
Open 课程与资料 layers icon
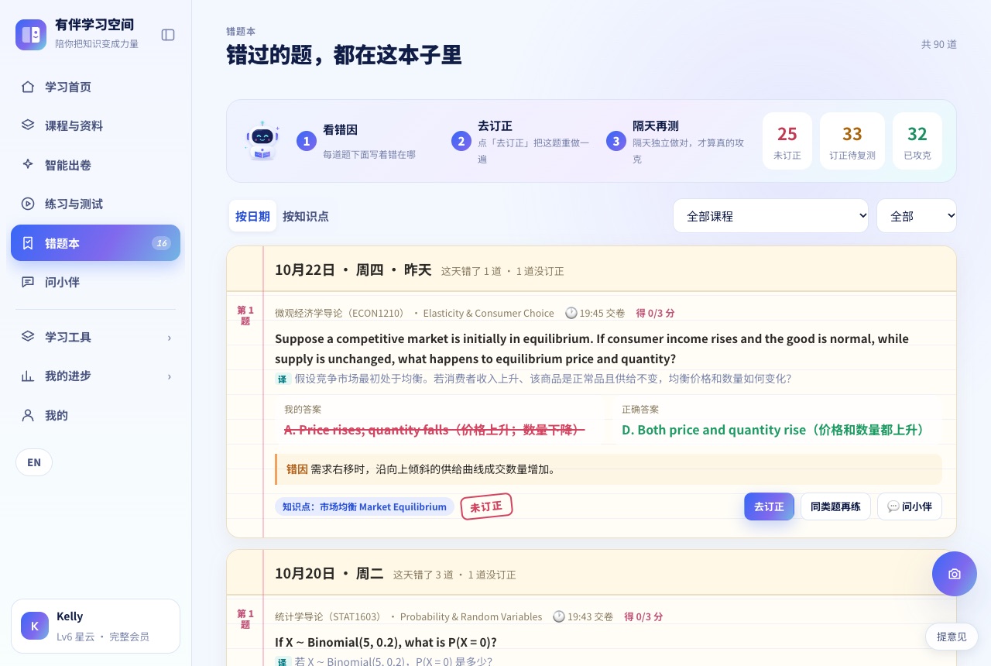tap(28, 125)
